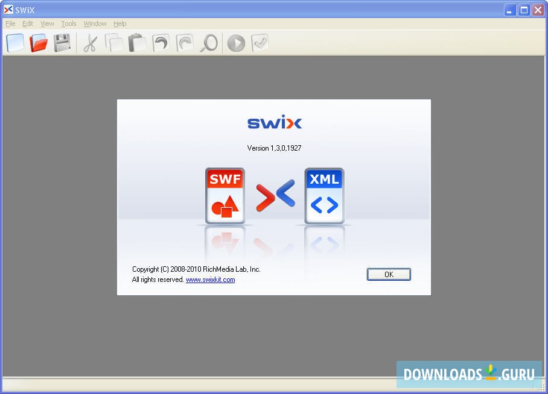Click the XML file graphic in the dialog
The width and height of the screenshot is (548, 394).
coord(323,196)
